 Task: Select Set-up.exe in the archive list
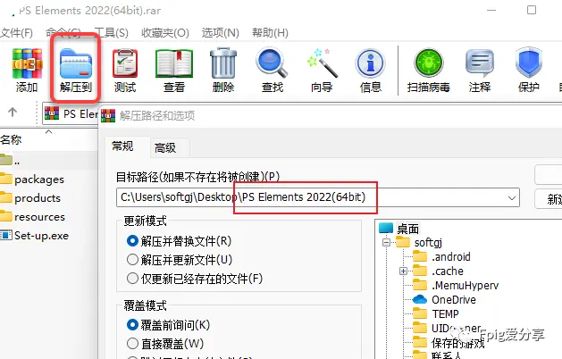[x=35, y=236]
